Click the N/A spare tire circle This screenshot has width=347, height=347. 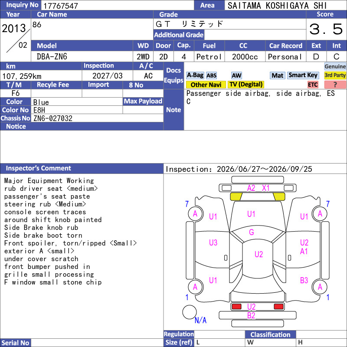coord(190,312)
